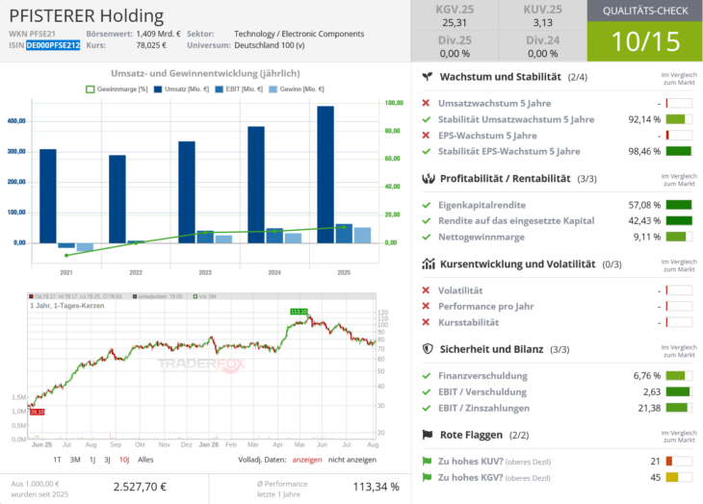Click the red X beside Umsatzwachstum 5 Jahre
The height and width of the screenshot is (504, 703).
tap(426, 103)
